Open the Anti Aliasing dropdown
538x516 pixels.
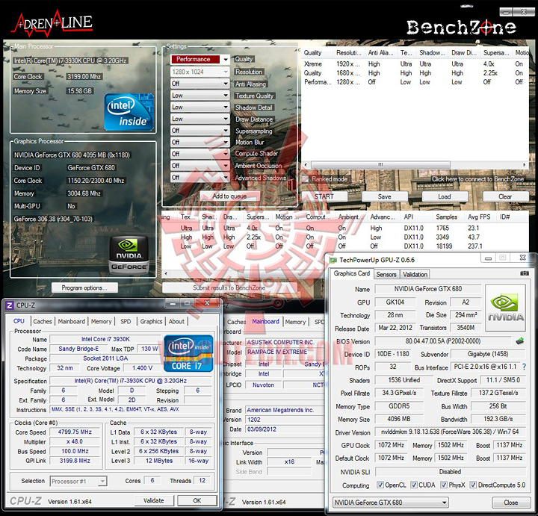pos(200,84)
